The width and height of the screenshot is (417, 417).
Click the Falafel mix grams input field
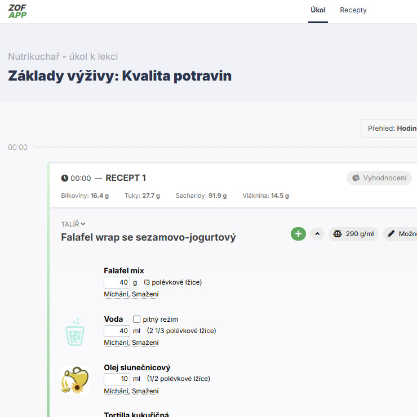coord(117,282)
